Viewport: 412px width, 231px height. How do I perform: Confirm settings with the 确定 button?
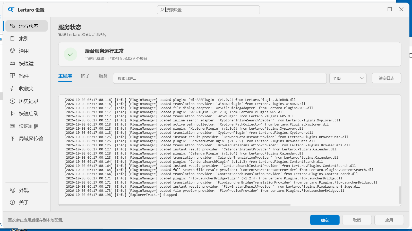click(325, 220)
